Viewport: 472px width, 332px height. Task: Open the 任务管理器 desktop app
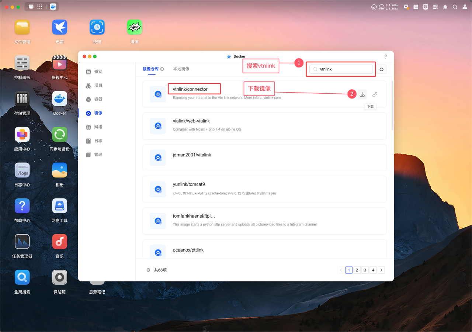22,242
